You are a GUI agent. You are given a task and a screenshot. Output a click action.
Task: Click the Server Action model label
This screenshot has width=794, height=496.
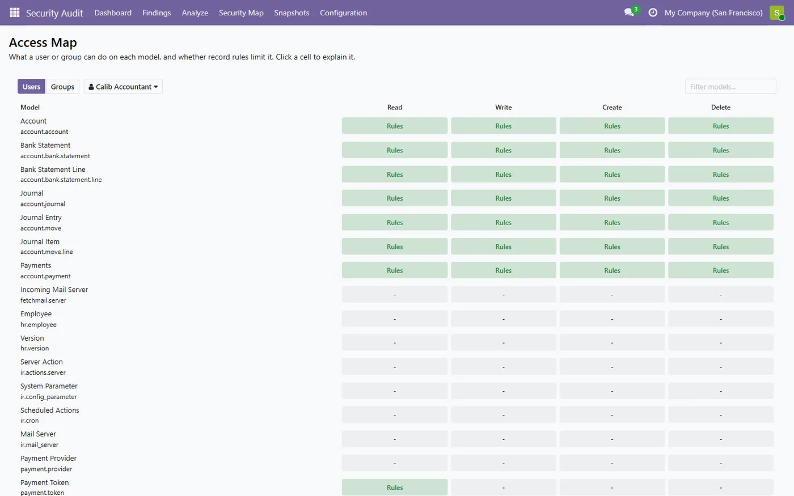click(x=41, y=362)
